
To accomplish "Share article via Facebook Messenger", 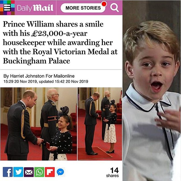I will tap(60, 172).
